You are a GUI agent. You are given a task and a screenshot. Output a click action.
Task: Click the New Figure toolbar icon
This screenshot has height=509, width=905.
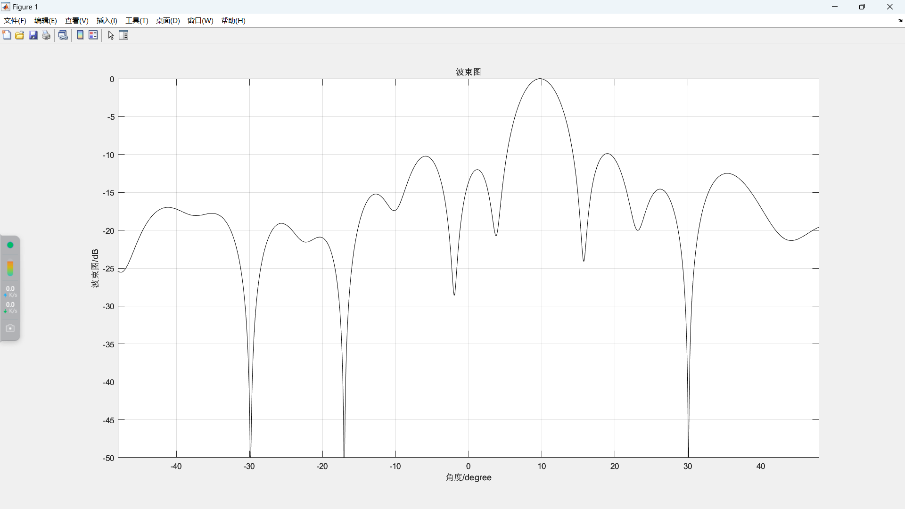(x=7, y=35)
